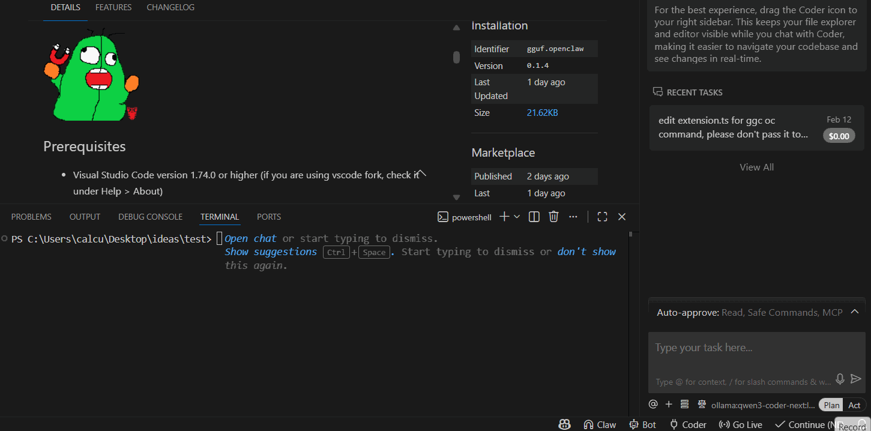This screenshot has width=871, height=431.
Task: Open the PORTS panel tab
Action: pos(269,217)
